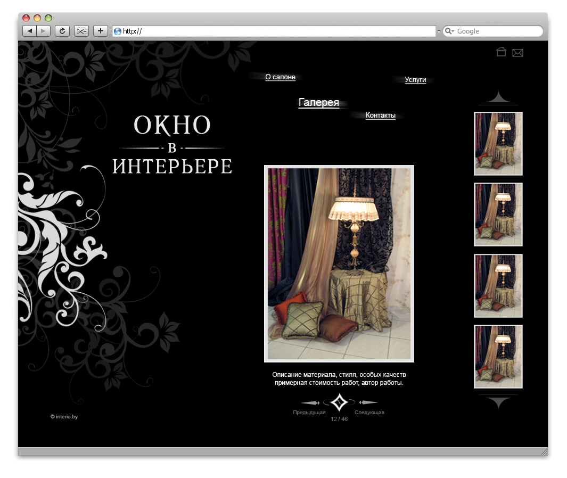The height and width of the screenshot is (478, 567).
Task: Open the Google search engine dropdown
Action: [450, 31]
